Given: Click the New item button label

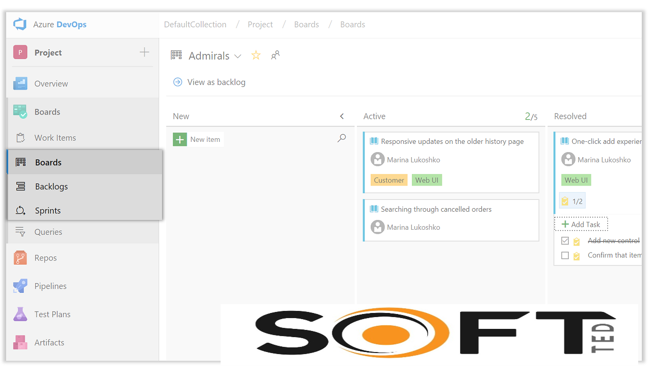Looking at the screenshot, I should click(x=205, y=139).
